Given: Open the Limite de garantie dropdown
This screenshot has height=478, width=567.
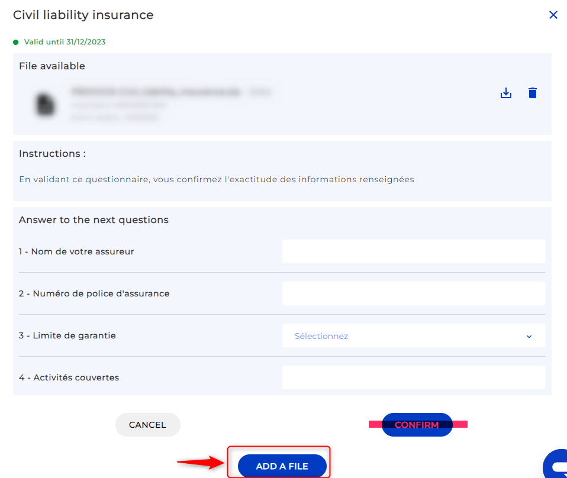Looking at the screenshot, I should (x=414, y=335).
